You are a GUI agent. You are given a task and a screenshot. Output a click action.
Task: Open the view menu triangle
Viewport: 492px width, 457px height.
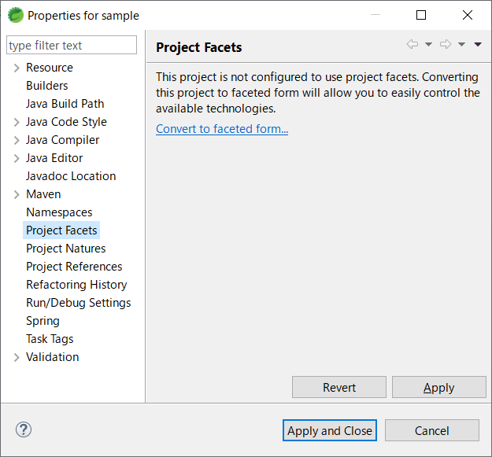click(478, 44)
